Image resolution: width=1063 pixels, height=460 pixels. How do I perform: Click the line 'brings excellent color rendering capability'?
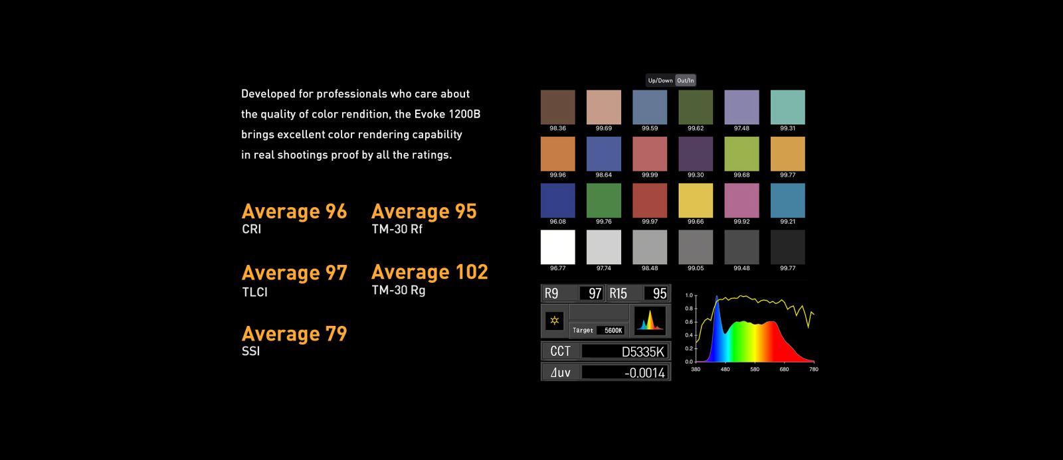click(x=351, y=134)
